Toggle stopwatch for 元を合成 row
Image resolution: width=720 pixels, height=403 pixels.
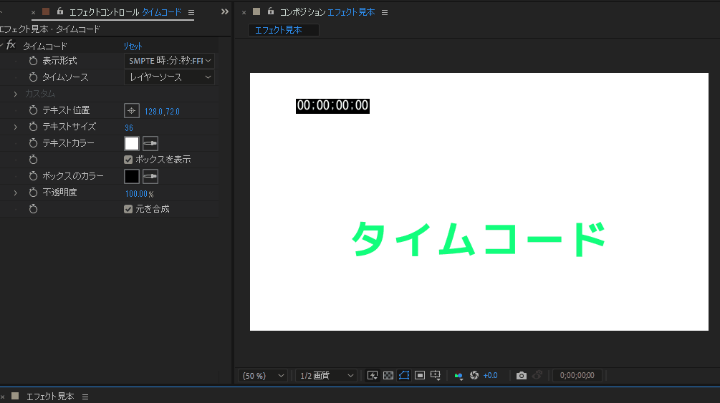point(33,209)
